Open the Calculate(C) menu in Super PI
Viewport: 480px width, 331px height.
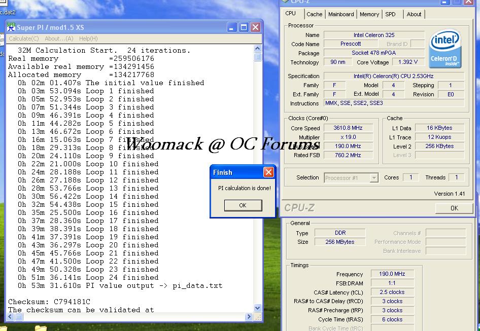(x=23, y=39)
